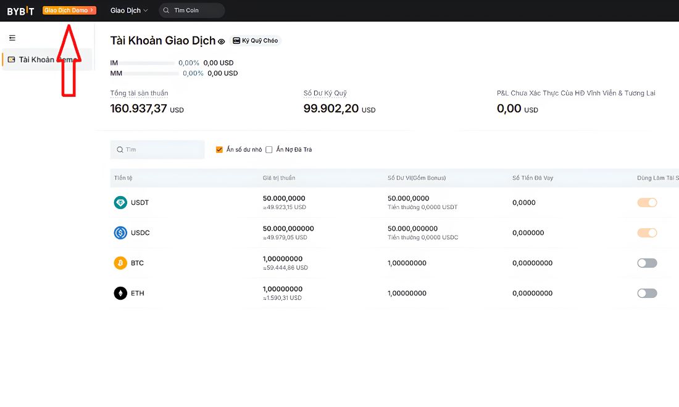
Task: Turn on ETH collateral switch
Action: [647, 294]
